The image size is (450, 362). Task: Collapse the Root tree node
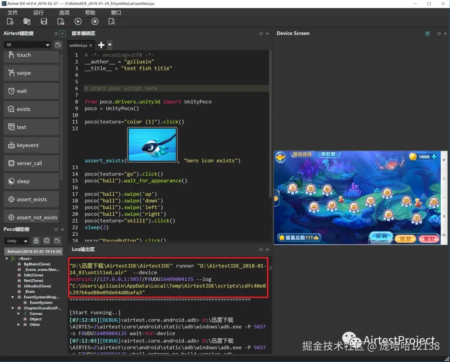pyautogui.click(x=7, y=259)
